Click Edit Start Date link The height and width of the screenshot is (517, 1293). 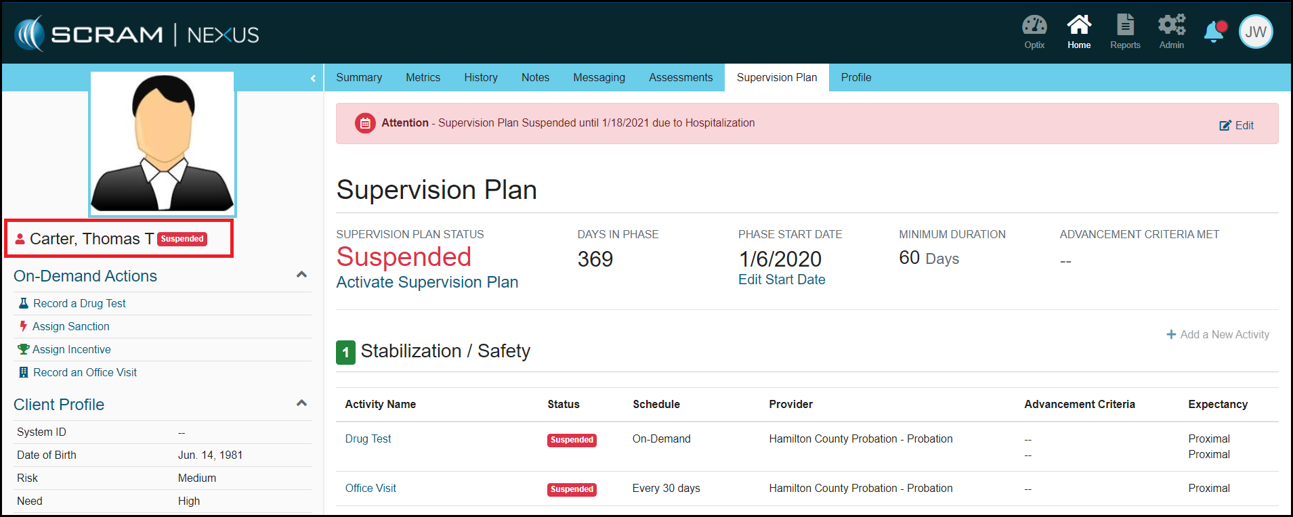[x=782, y=279]
